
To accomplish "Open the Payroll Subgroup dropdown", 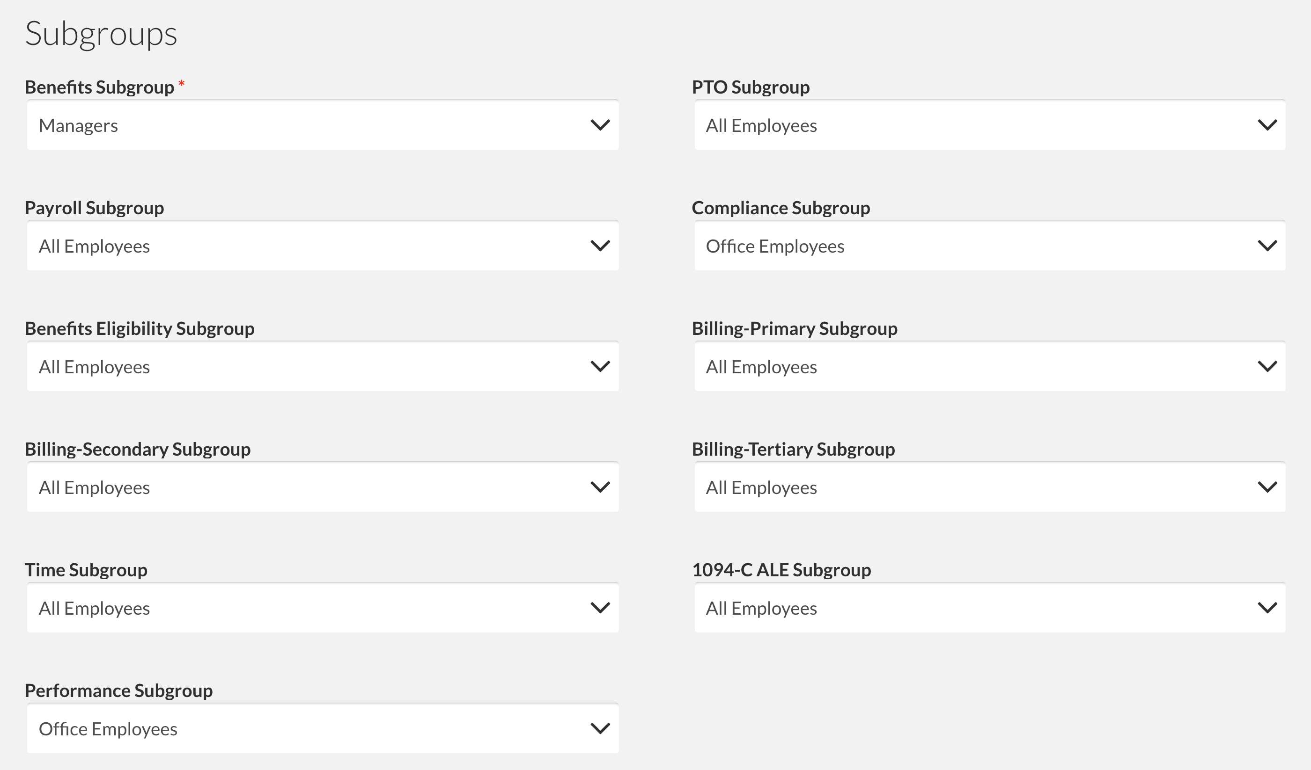I will point(323,246).
